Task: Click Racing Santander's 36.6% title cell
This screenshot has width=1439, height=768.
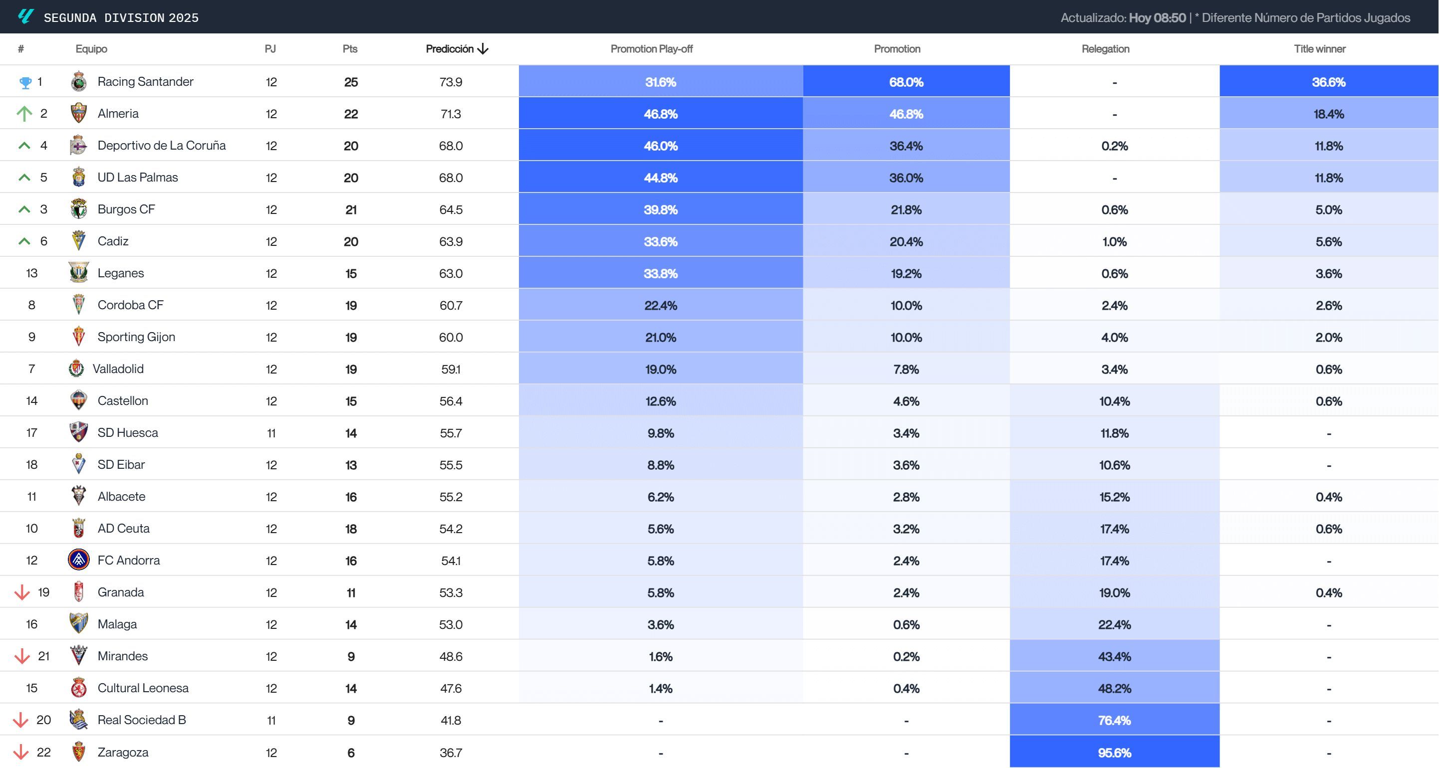Action: 1328,82
